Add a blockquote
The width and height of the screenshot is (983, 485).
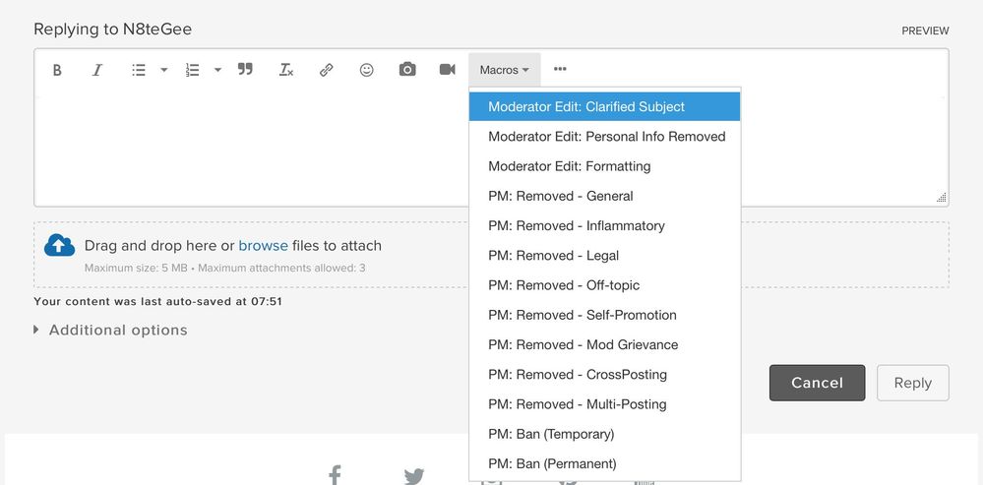click(x=245, y=70)
